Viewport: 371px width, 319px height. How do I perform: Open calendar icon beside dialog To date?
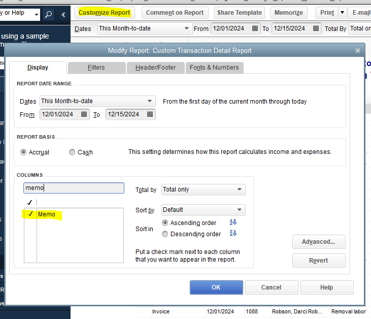tap(150, 114)
